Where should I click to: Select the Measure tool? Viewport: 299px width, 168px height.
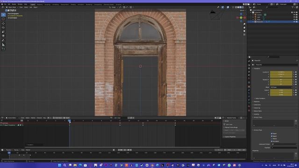click(x=3, y=45)
